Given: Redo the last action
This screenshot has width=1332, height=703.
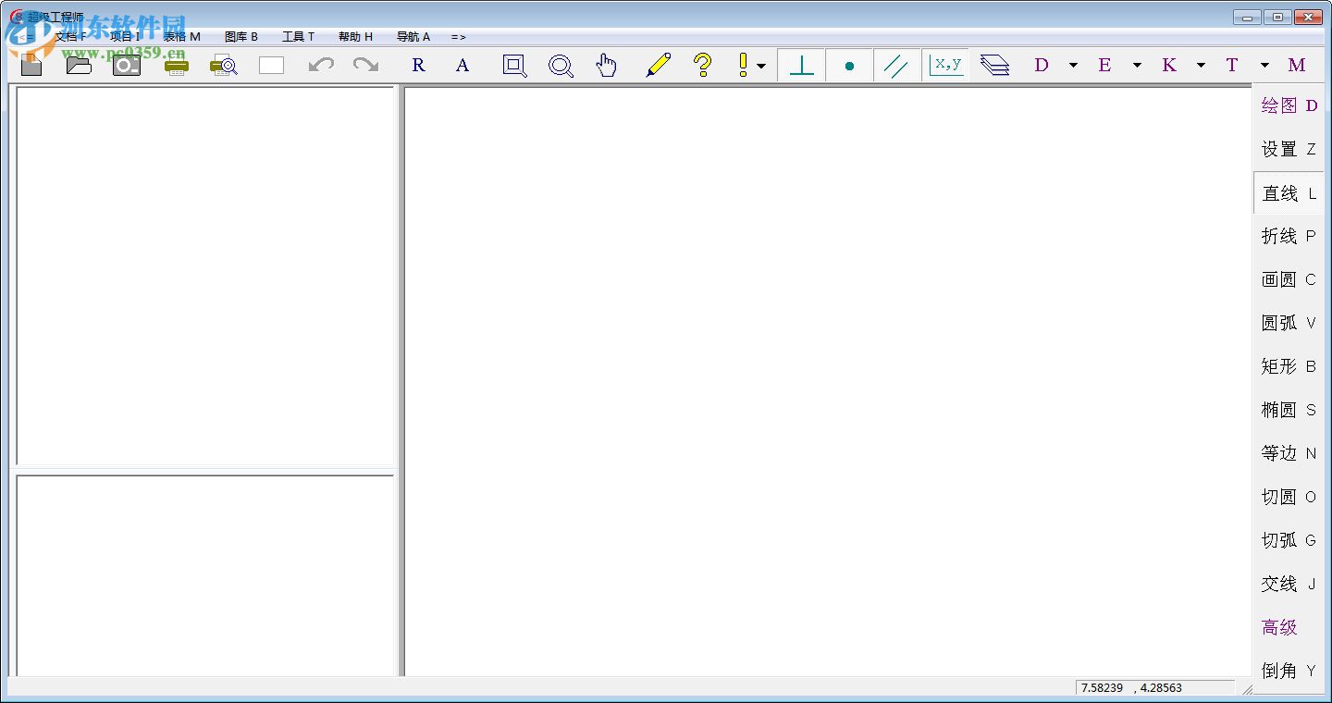Looking at the screenshot, I should pyautogui.click(x=366, y=65).
